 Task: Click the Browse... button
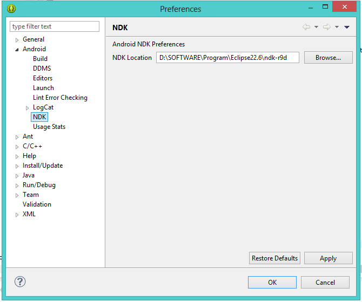coord(328,57)
